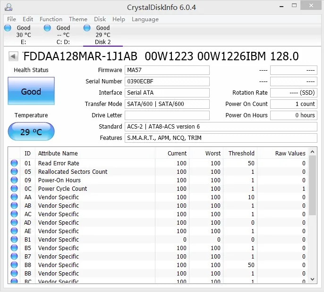The image size is (324, 292).
Task: Select the Disk 2 Good 29 °C tab
Action: 103,35
